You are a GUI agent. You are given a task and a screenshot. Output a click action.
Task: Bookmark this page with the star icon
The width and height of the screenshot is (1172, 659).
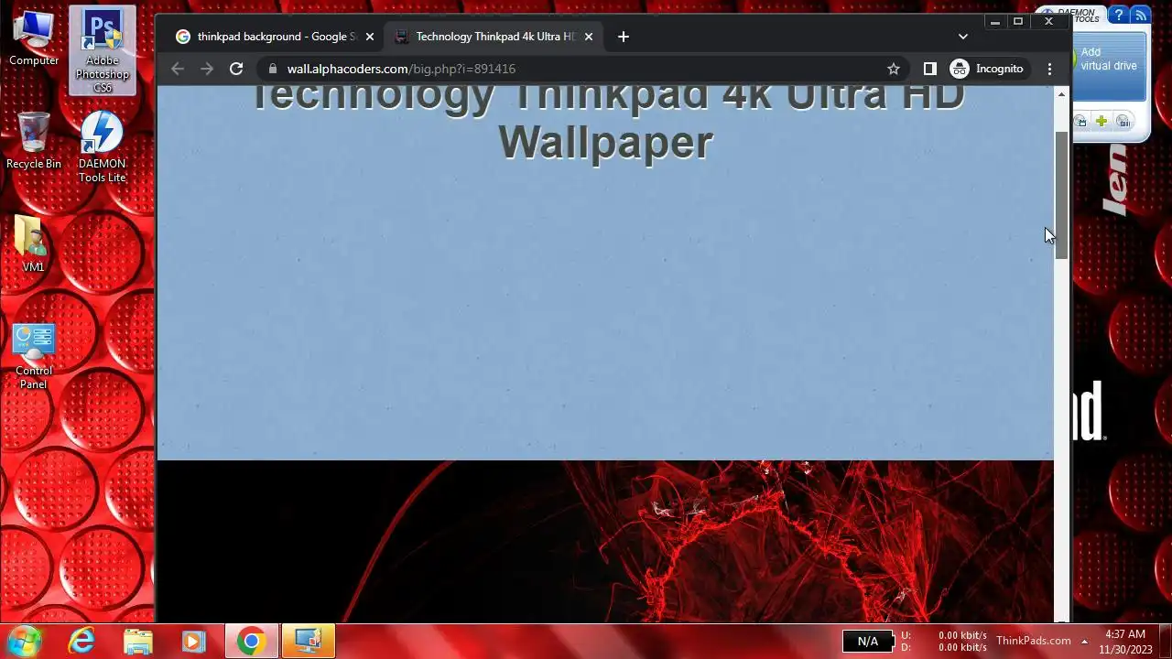click(x=894, y=69)
